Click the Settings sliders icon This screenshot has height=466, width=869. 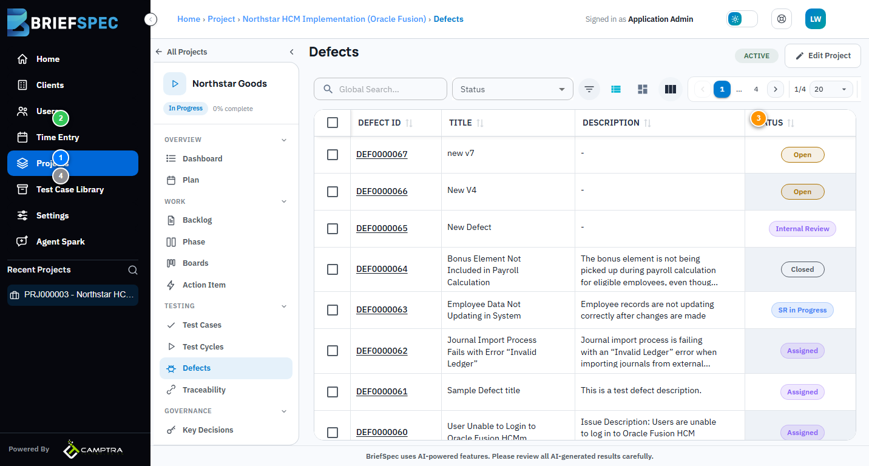pos(22,215)
